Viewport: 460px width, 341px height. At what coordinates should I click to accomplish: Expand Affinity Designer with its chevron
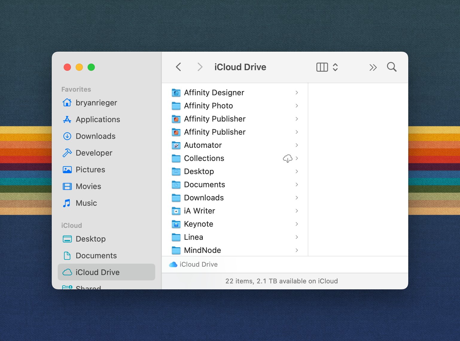(297, 93)
